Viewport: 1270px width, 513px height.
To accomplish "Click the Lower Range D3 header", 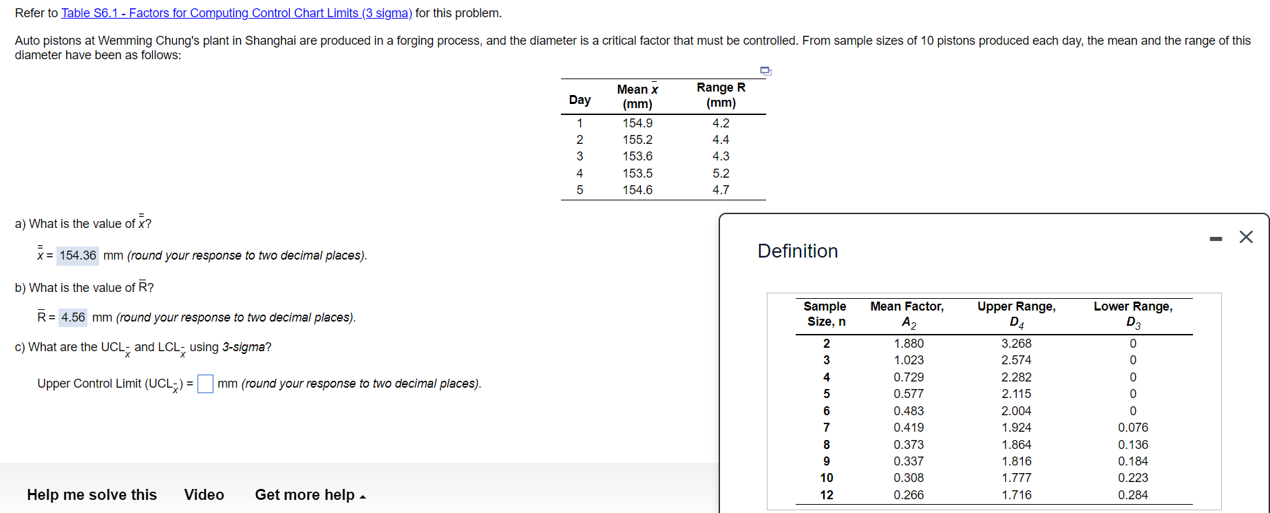I will tap(1133, 315).
